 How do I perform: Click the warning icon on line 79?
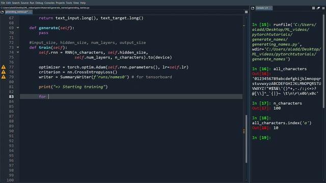tap(4, 77)
